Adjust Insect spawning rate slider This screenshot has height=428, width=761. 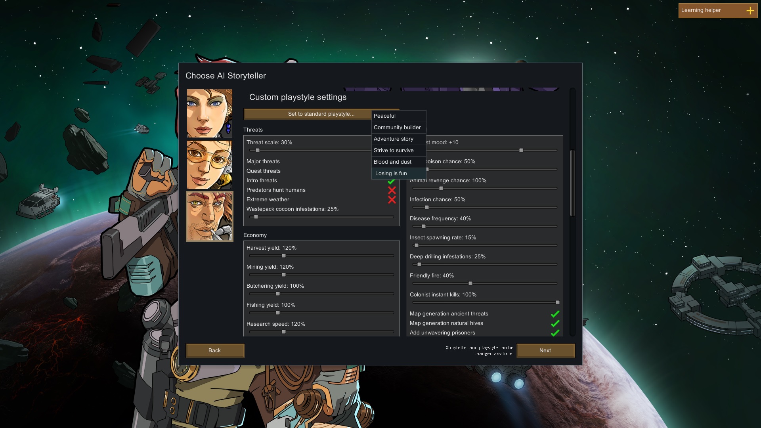click(x=485, y=245)
